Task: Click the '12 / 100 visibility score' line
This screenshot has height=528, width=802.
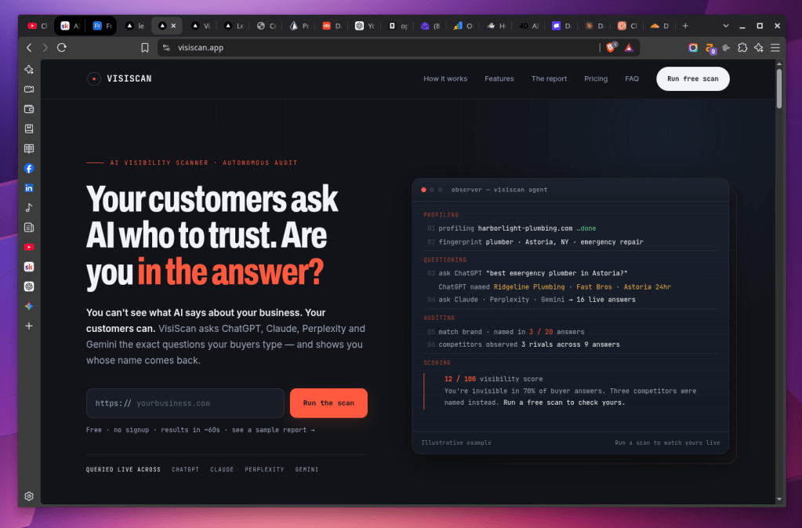Action: pyautogui.click(x=493, y=379)
